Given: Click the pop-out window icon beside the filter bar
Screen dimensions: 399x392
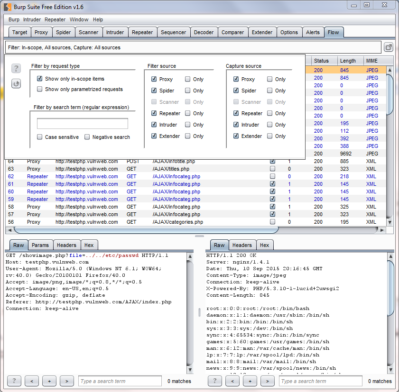Looking at the screenshot, I should [x=388, y=47].
